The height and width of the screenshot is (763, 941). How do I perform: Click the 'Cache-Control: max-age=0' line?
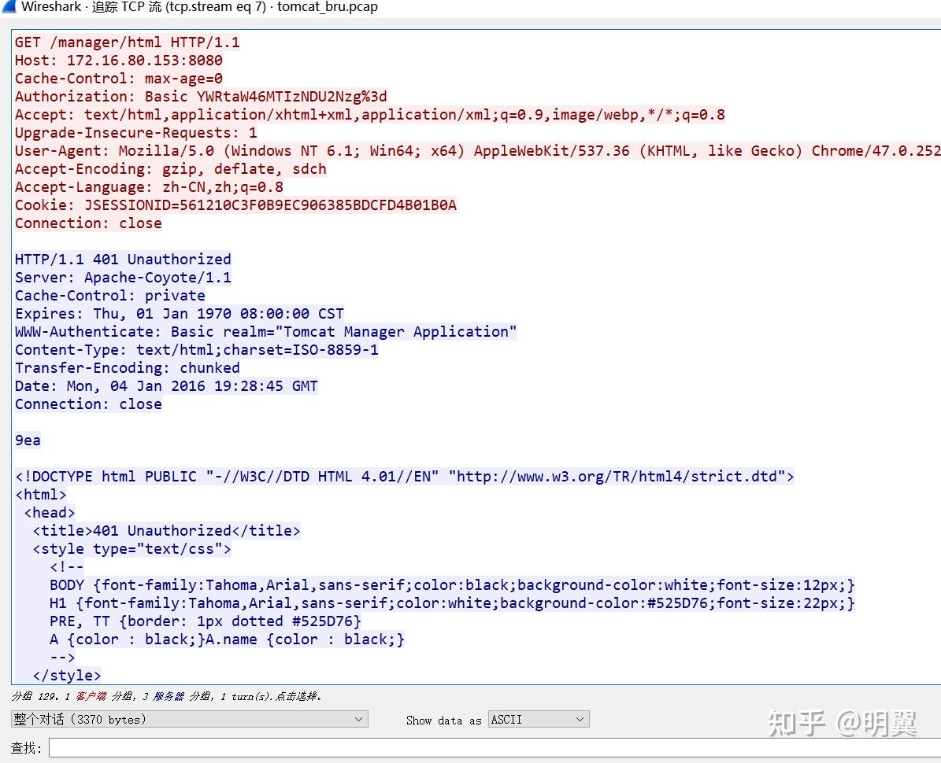click(x=119, y=79)
